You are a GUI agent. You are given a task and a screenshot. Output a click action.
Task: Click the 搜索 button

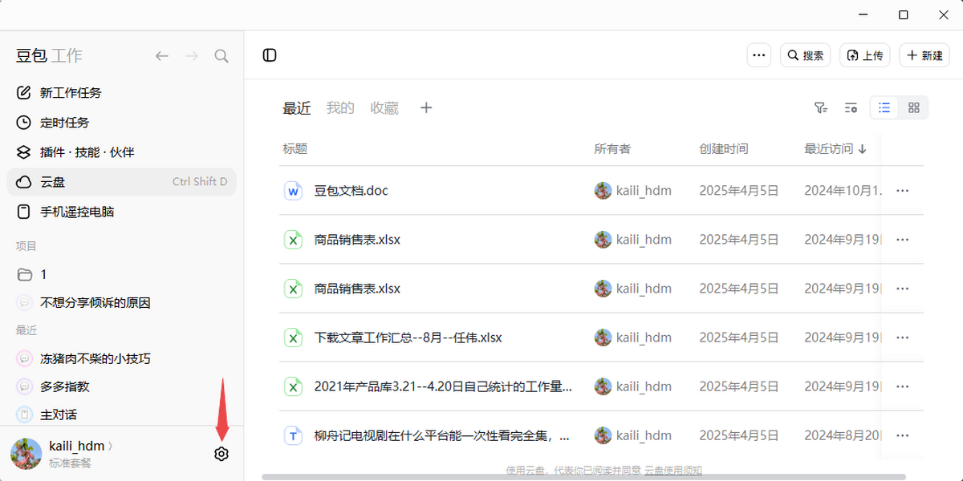pos(805,55)
